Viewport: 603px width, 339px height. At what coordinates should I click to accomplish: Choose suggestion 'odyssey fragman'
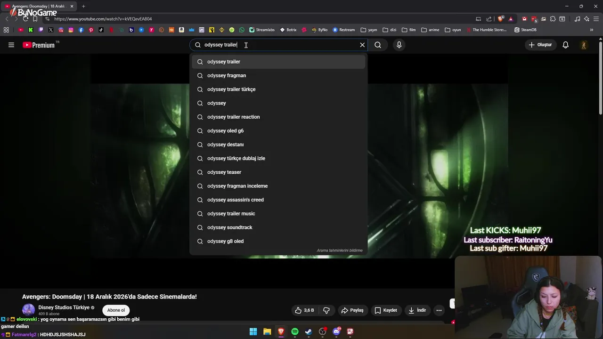tap(278, 75)
